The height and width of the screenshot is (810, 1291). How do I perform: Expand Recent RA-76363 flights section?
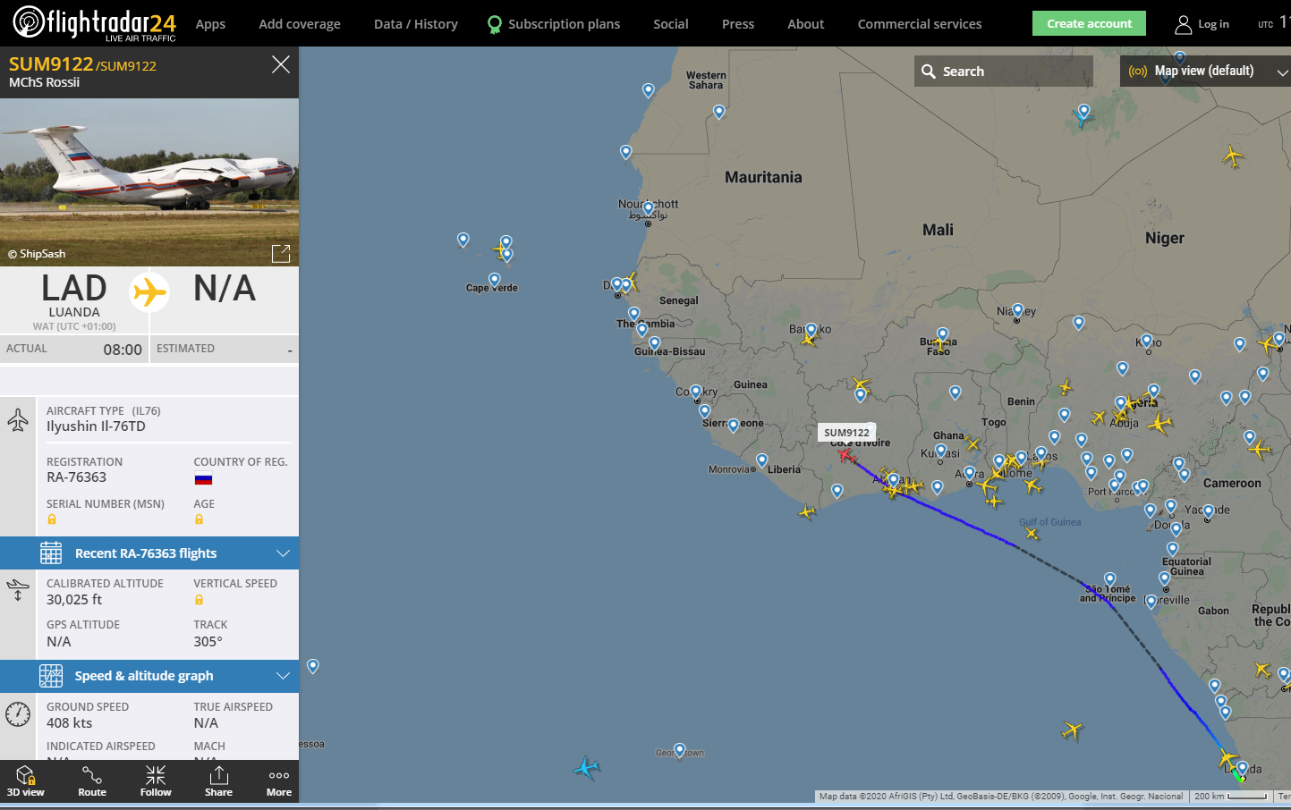coord(149,553)
